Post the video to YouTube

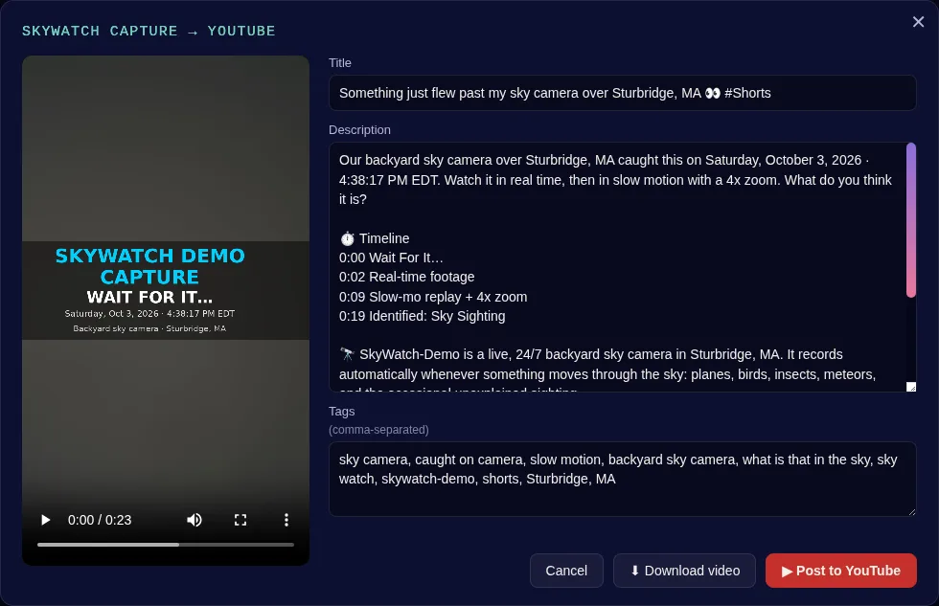click(841, 571)
